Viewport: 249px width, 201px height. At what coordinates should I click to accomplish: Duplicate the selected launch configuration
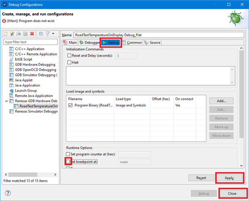click(25, 34)
